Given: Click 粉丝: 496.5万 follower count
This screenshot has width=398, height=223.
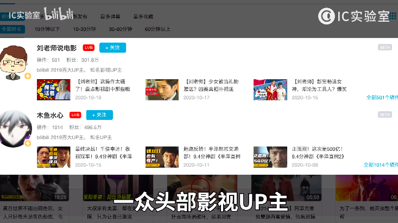Looking at the screenshot, I should click(x=85, y=128).
